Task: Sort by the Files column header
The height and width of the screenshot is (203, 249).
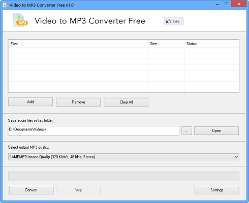Action: [78, 44]
